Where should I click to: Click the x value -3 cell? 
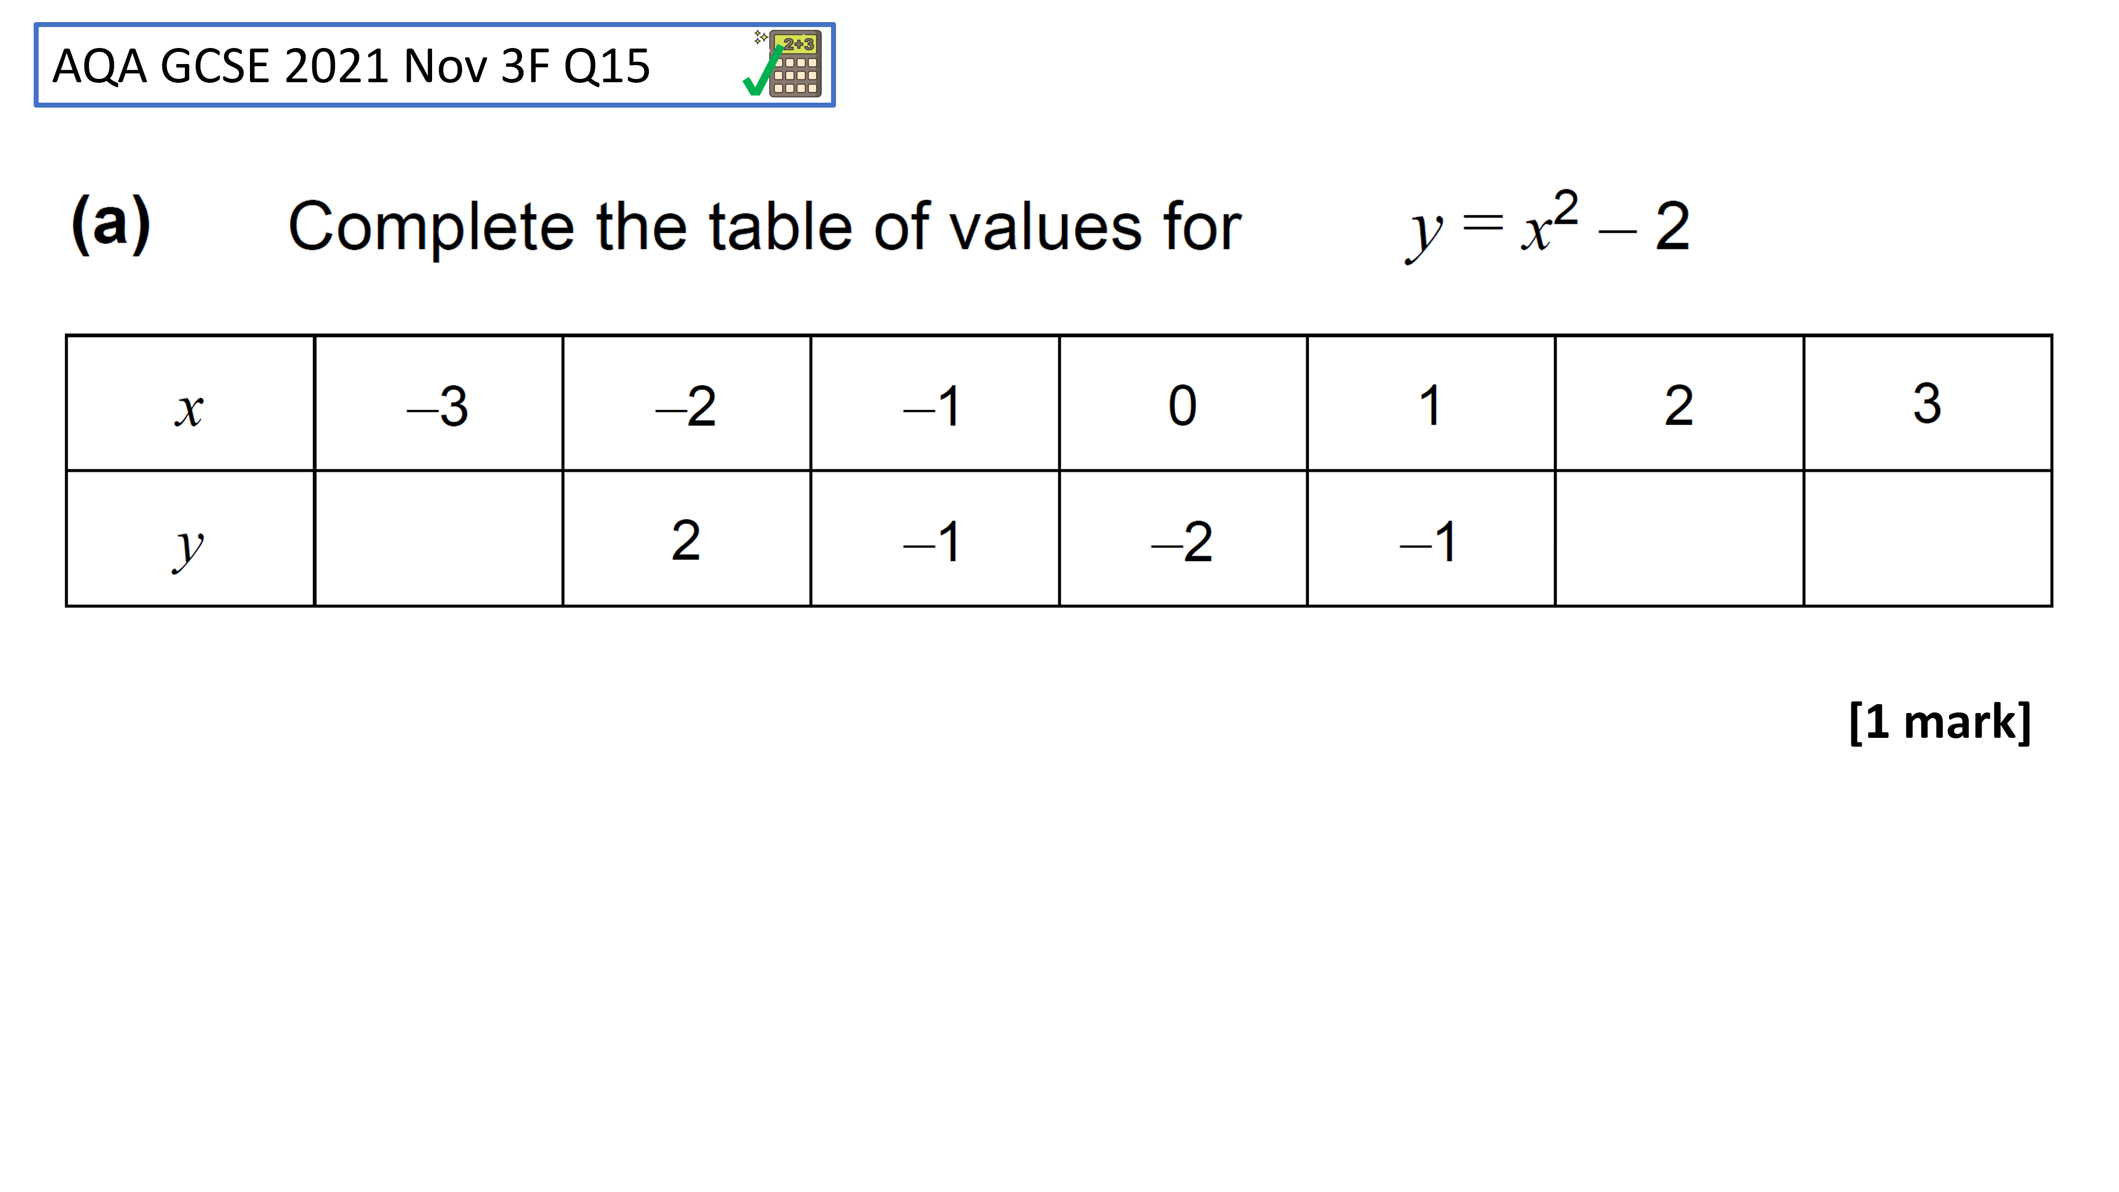[x=439, y=403]
